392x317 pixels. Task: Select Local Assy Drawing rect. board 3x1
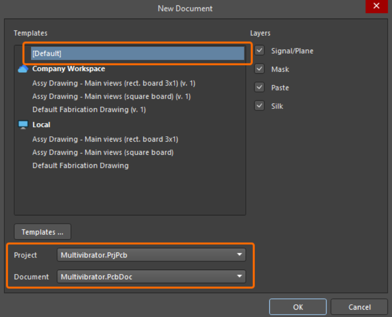click(105, 139)
